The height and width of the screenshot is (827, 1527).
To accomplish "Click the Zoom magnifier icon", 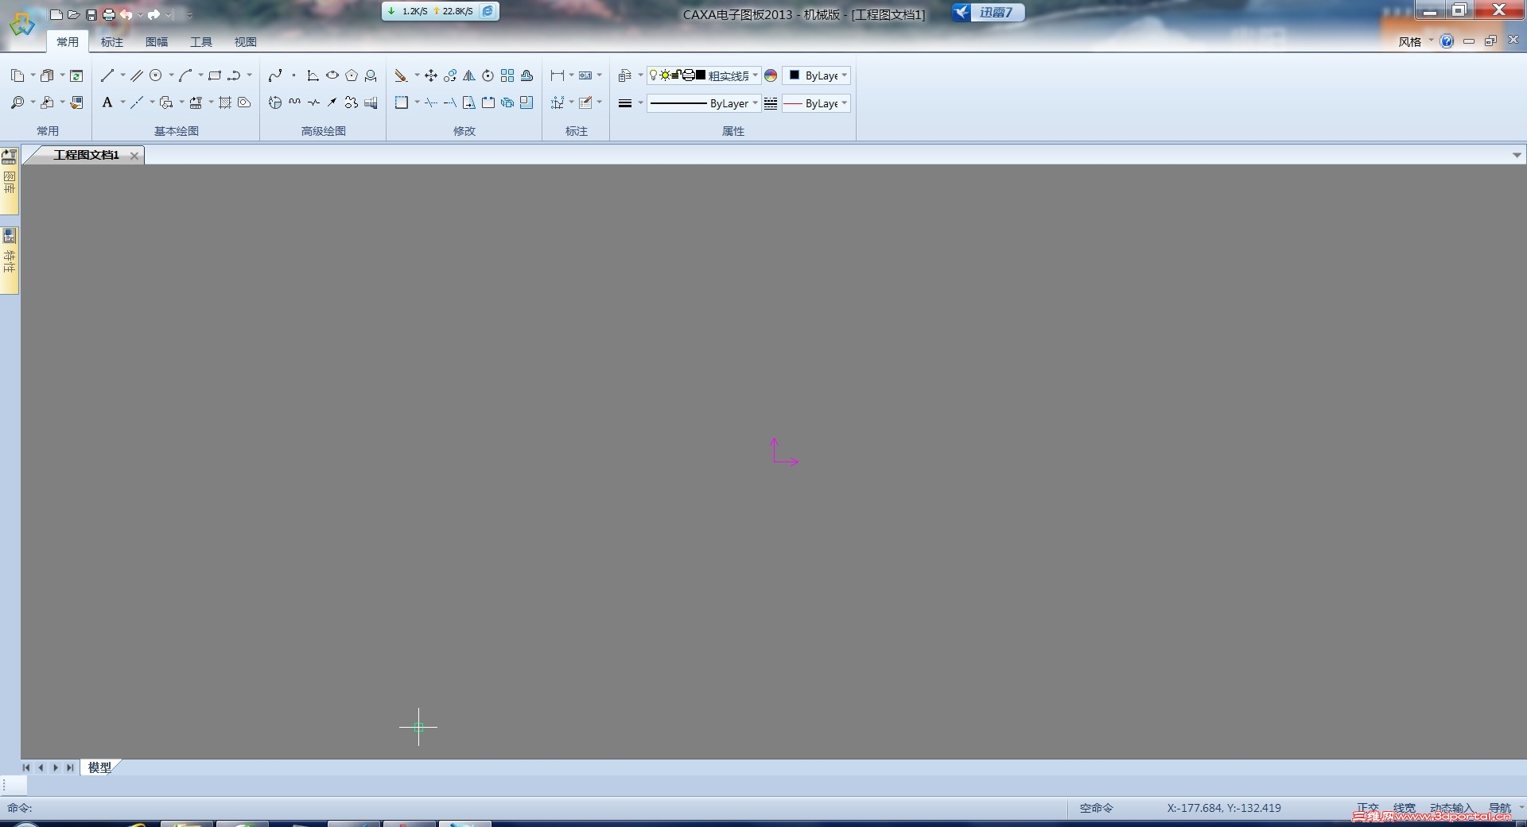I will pos(17,102).
